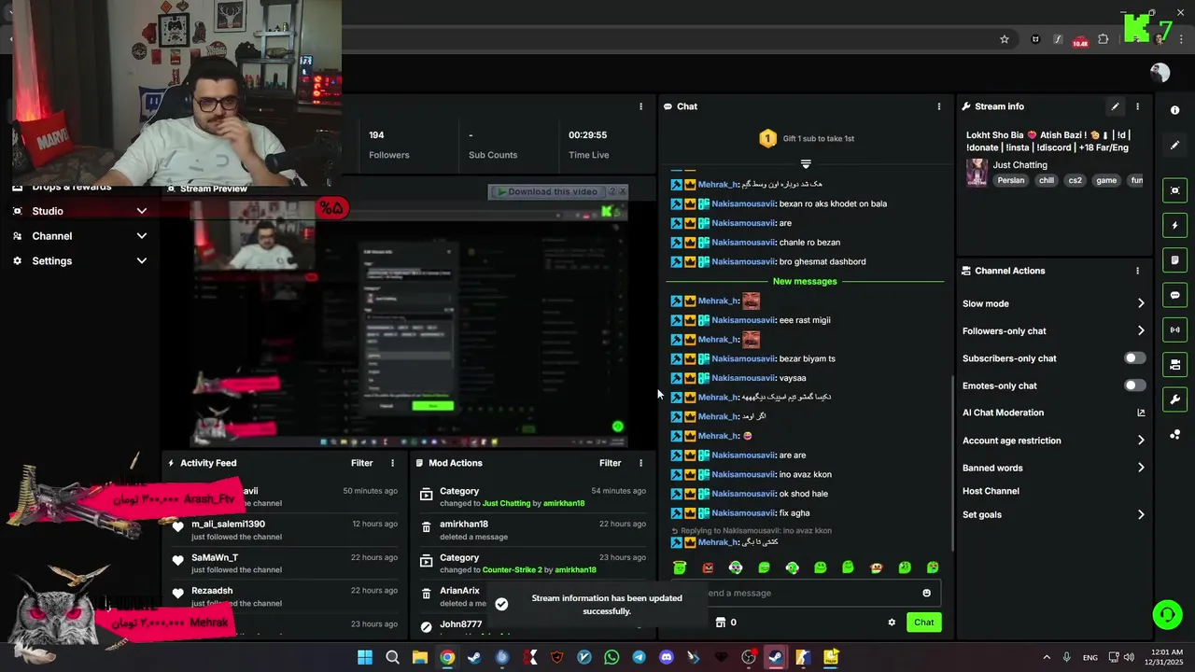
Task: Click amirkhan18 deleted message entry in Mod Actions
Action: tap(532, 530)
